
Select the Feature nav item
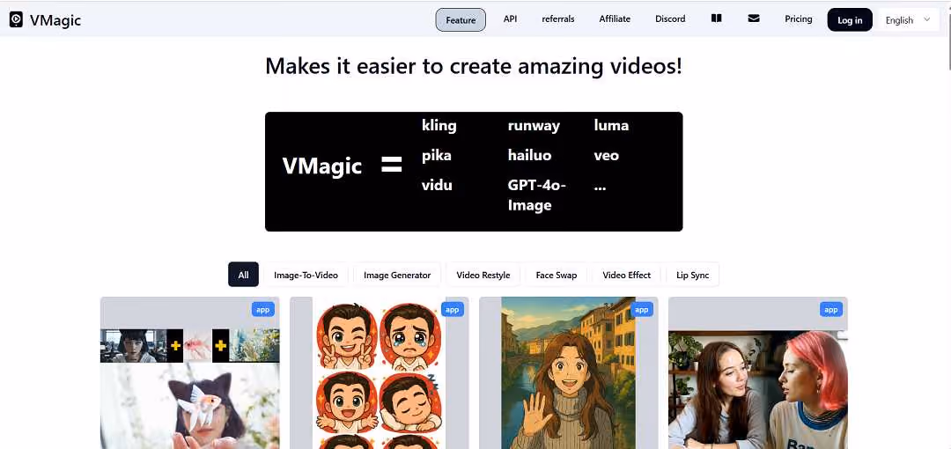click(461, 20)
